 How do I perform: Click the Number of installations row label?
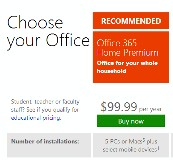click(45, 141)
